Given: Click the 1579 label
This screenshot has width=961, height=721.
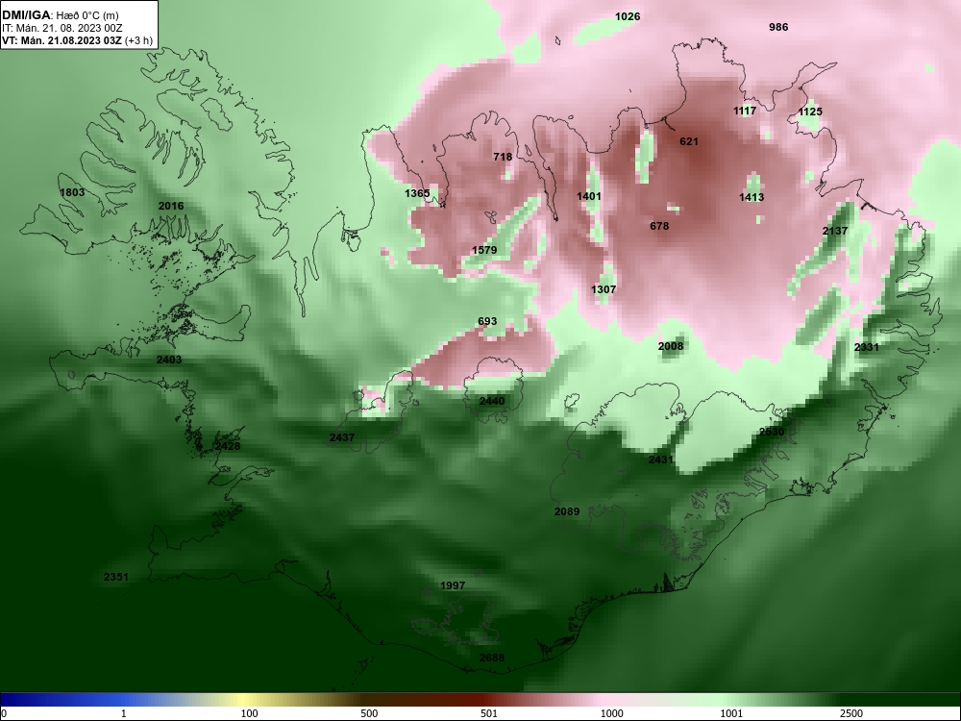Looking at the screenshot, I should 484,250.
